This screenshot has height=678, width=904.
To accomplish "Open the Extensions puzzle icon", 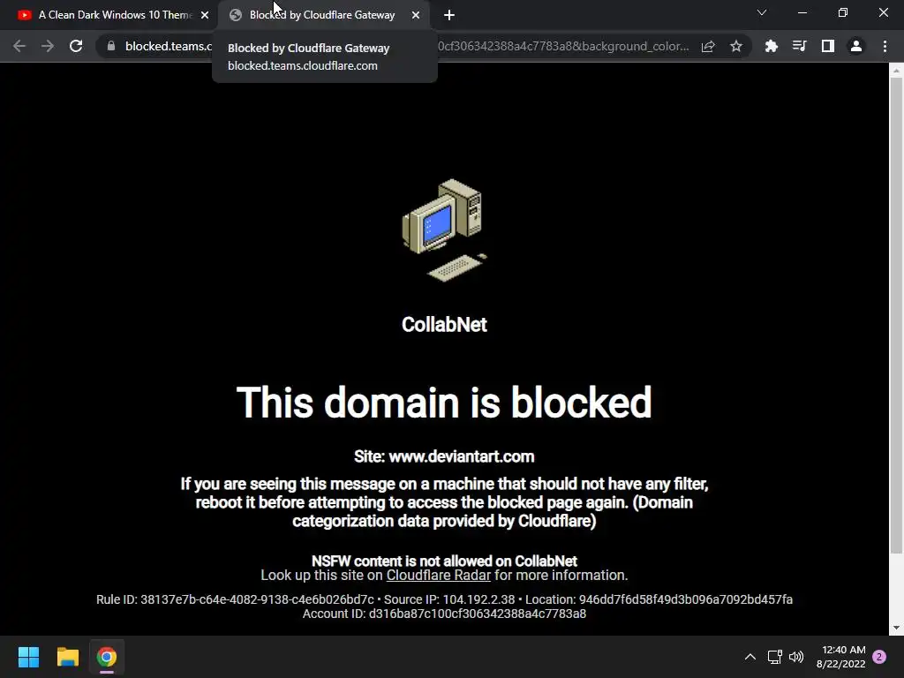I will coord(771,46).
